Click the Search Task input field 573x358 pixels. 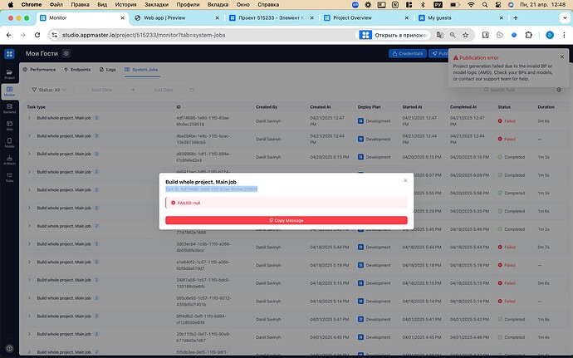click(x=517, y=90)
